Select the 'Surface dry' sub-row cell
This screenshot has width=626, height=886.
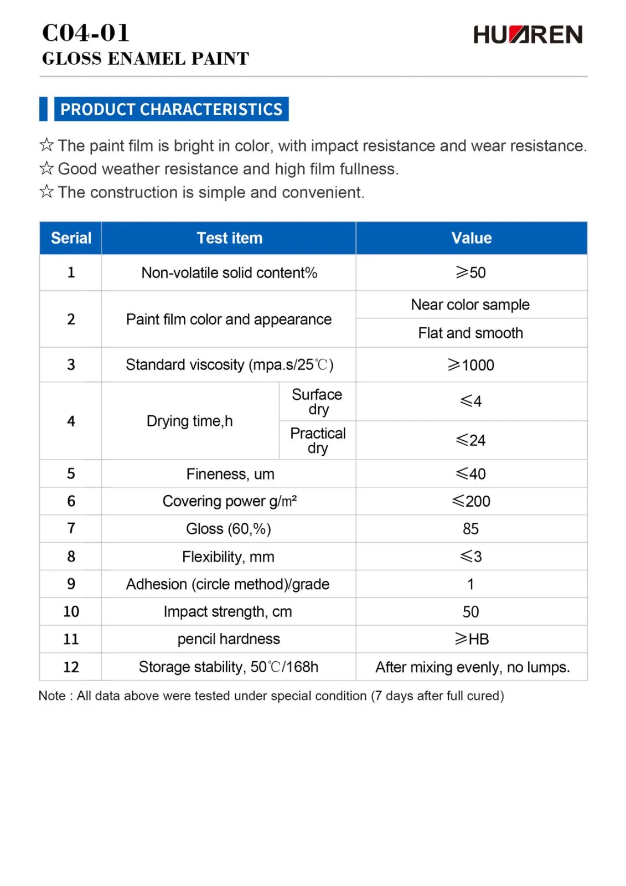(x=317, y=401)
